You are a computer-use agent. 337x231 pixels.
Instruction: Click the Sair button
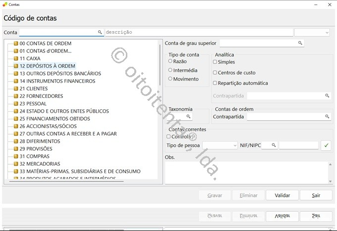pyautogui.click(x=316, y=195)
